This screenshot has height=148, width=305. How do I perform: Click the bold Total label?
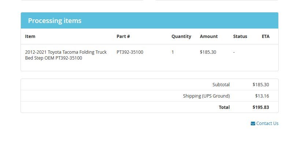224,107
